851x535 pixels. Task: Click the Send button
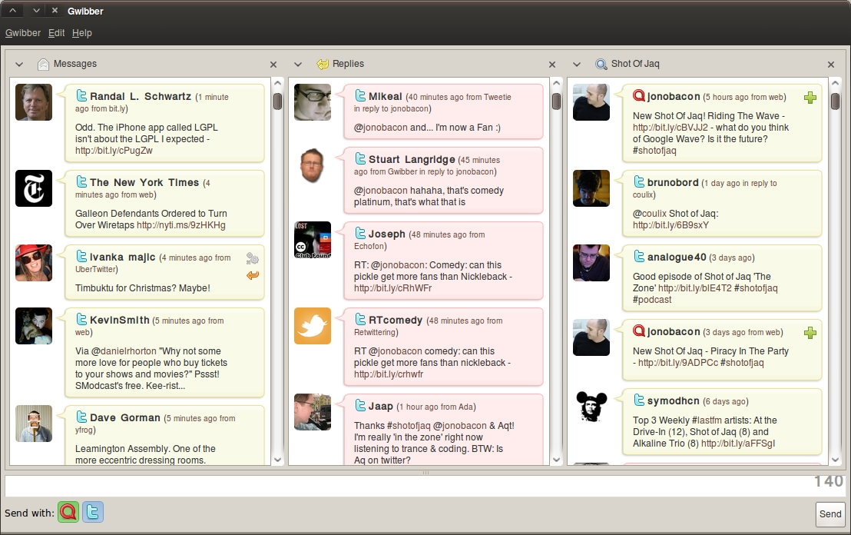830,513
